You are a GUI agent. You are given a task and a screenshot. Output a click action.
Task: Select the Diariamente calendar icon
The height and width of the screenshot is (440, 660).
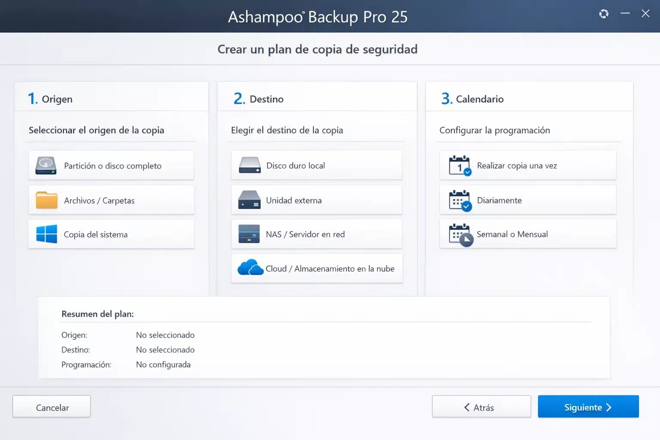[459, 200]
